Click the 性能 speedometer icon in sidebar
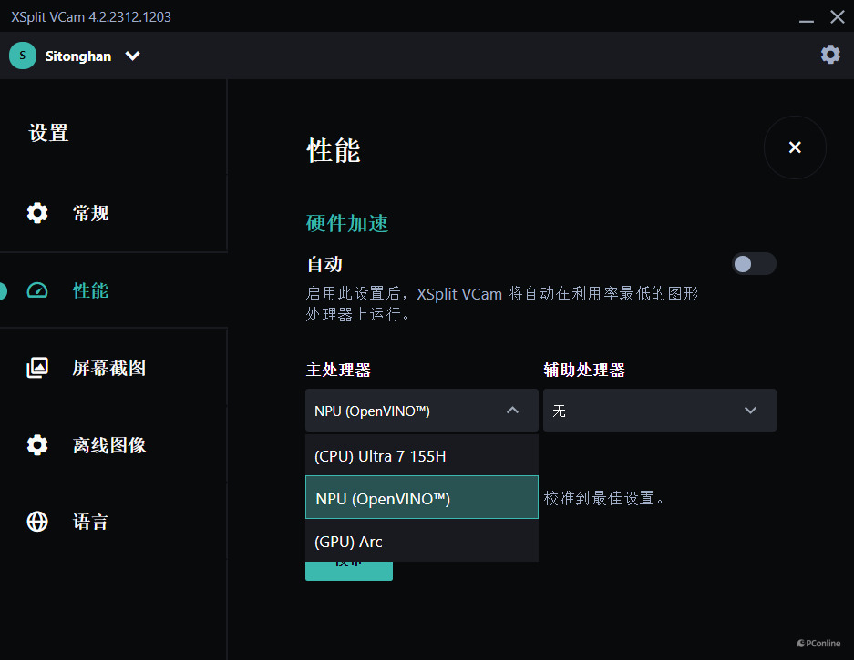This screenshot has width=854, height=660. point(36,289)
